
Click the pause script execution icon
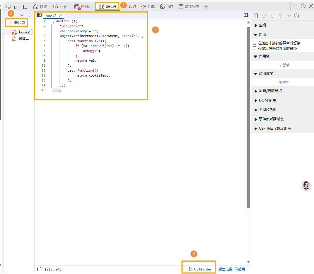coord(256,16)
